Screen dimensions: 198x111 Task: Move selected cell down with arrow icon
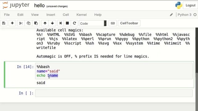point(52,23)
